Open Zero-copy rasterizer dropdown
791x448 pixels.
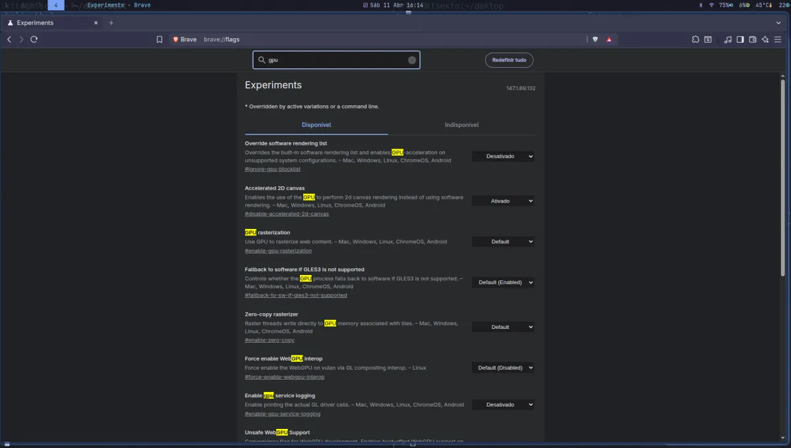(x=503, y=327)
